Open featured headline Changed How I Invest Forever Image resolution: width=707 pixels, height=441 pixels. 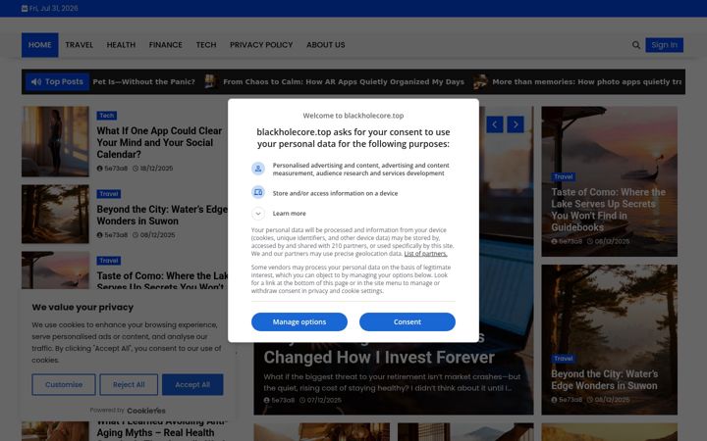point(379,358)
